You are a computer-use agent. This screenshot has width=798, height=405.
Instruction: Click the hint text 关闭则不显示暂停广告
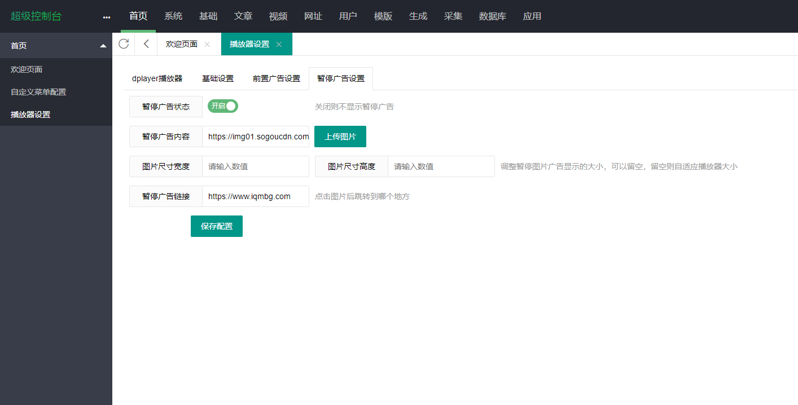354,107
